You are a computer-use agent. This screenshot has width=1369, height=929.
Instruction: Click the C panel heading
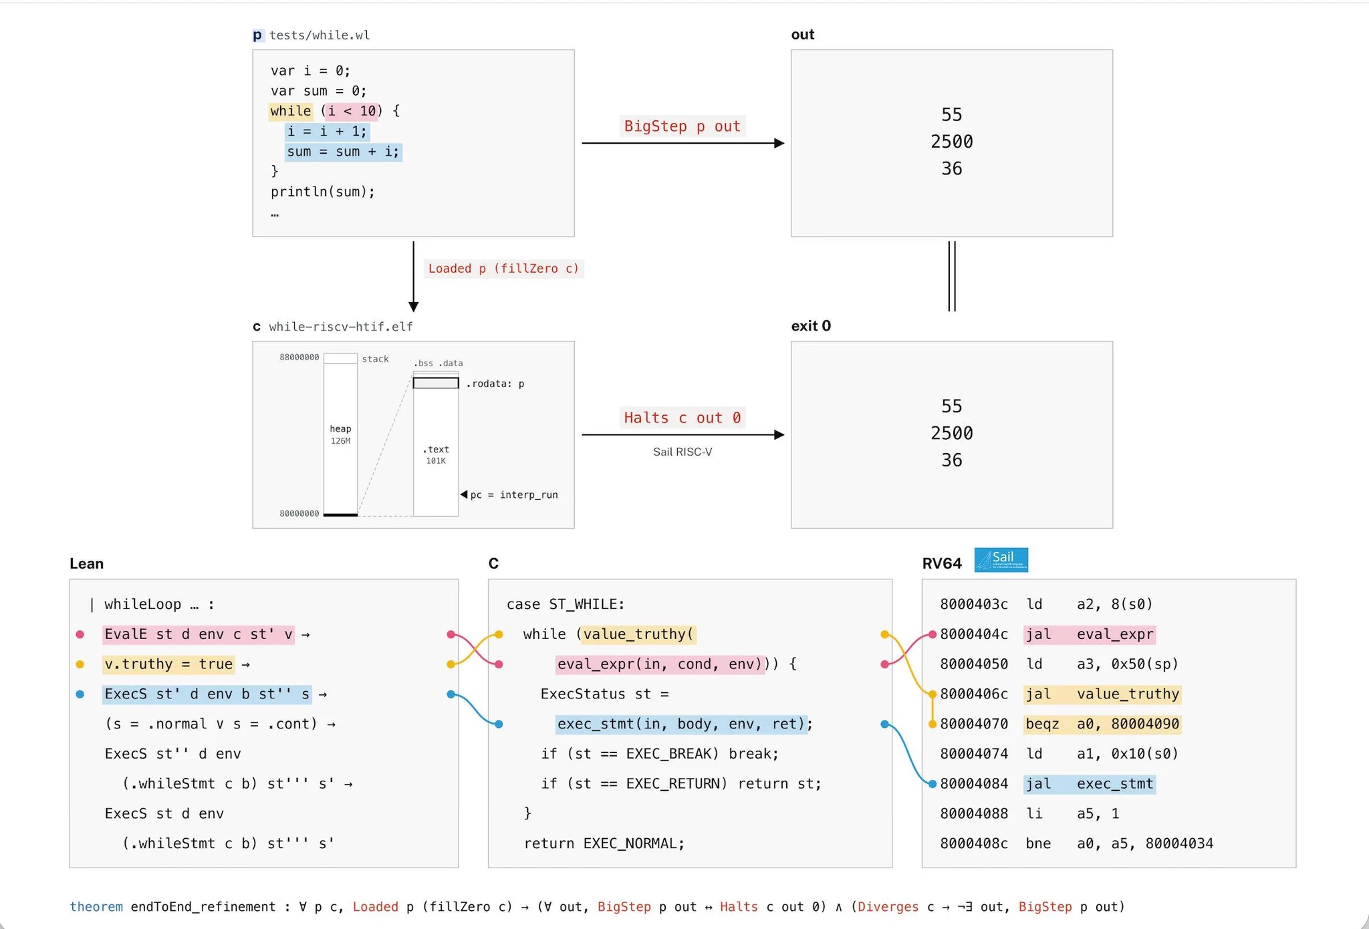coord(493,563)
